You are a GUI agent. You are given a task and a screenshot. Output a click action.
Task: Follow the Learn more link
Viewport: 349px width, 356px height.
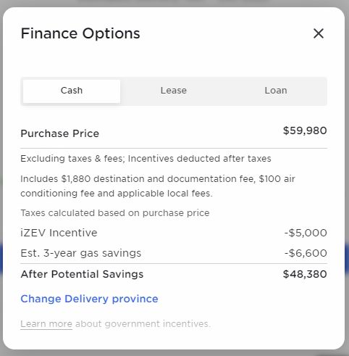(x=46, y=324)
